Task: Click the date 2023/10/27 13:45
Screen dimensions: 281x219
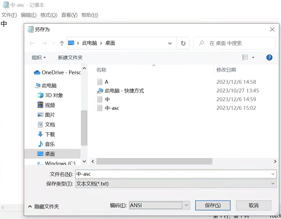Action: [x=238, y=91]
